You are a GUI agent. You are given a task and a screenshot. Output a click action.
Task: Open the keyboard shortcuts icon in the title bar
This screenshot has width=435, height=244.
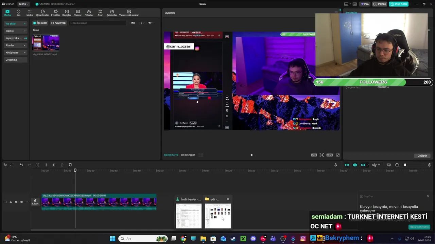(x=354, y=4)
